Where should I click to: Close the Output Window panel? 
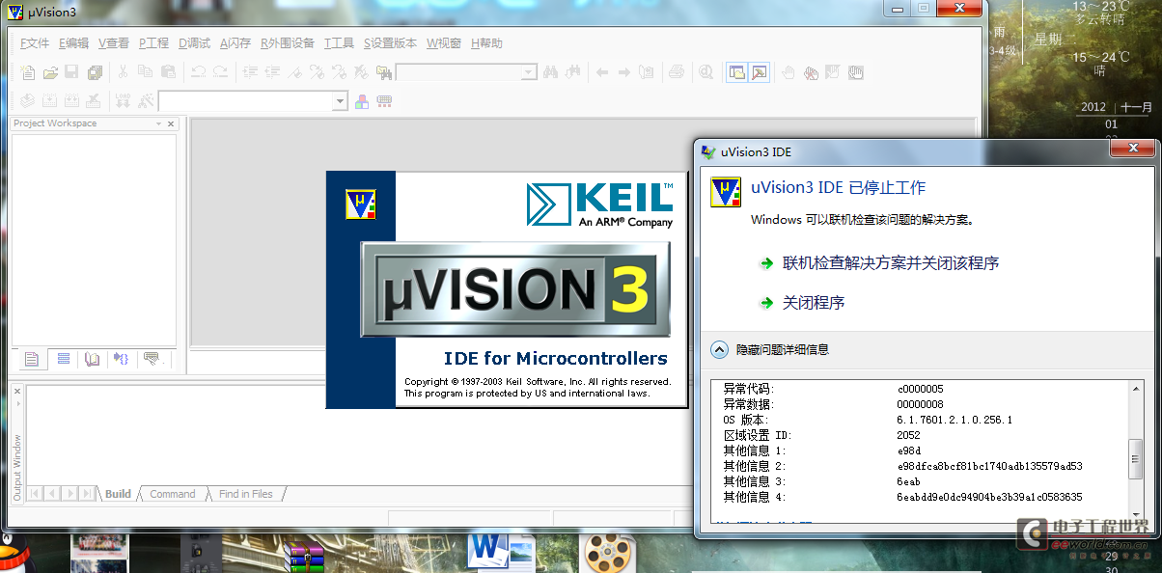pyautogui.click(x=16, y=390)
